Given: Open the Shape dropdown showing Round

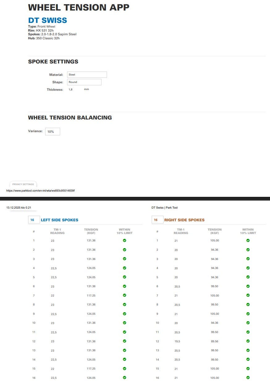Looking at the screenshot, I should tap(84, 82).
